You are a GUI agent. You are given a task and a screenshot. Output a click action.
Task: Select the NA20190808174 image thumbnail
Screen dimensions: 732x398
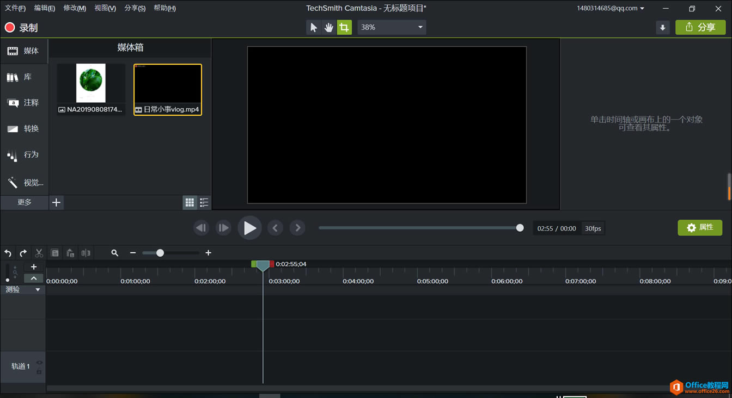(x=91, y=89)
